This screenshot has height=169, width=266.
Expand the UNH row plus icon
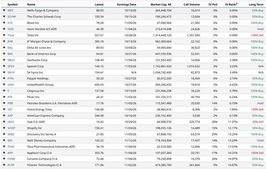pyautogui.click(x=4, y=84)
